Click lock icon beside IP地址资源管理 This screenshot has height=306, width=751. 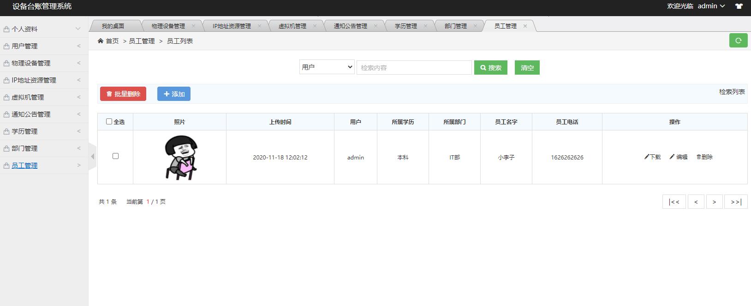(x=6, y=80)
